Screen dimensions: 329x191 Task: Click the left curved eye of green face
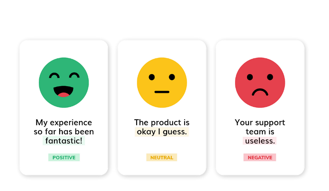point(54,76)
